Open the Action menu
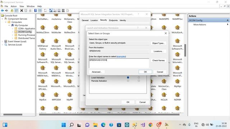The image size is (230, 129). click(14, 6)
